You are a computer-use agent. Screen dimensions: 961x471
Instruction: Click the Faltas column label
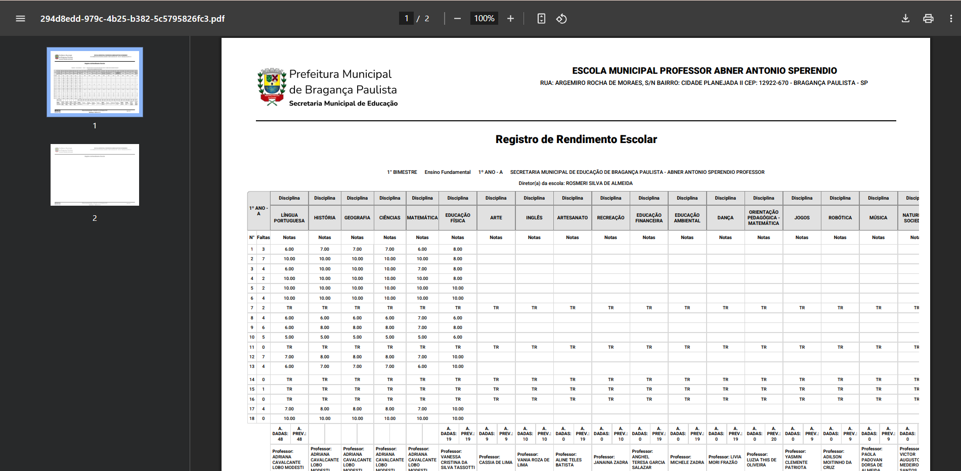(264, 238)
